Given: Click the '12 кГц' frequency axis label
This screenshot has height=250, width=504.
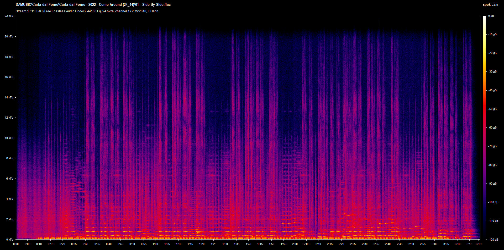Looking at the screenshot, I should coord(9,118).
